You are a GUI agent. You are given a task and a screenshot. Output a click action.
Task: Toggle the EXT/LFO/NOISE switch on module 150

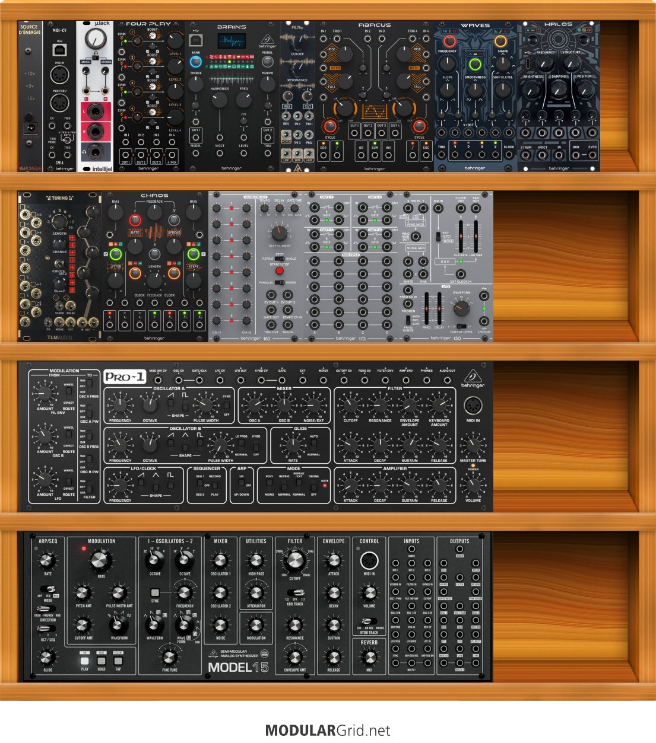438,237
